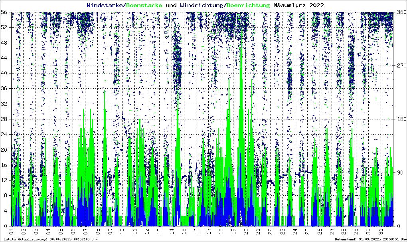Select day 07 on the x-axis

(85, 232)
